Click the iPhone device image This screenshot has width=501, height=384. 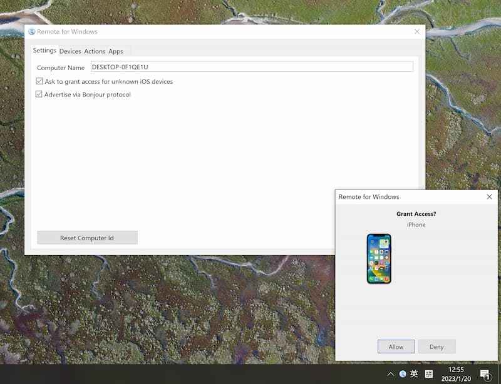(379, 259)
